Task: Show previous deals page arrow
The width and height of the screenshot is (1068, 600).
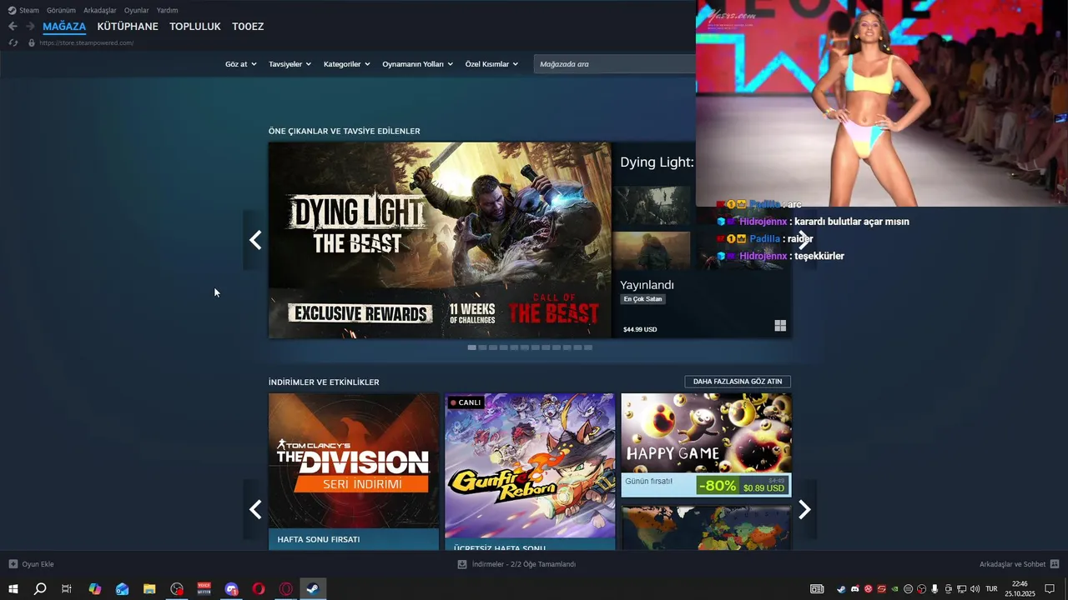Action: (255, 509)
